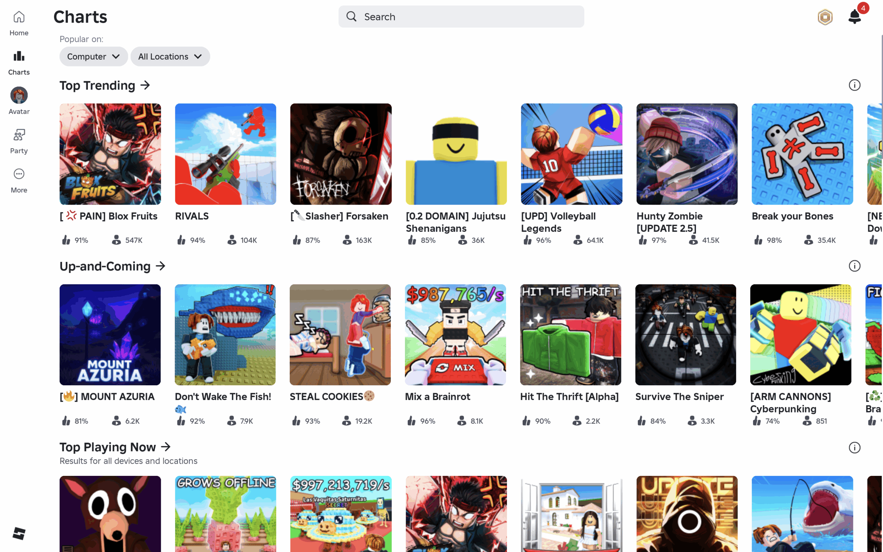This screenshot has height=552, width=883.
Task: Click players icon under Hunty Zombie
Action: click(x=693, y=240)
